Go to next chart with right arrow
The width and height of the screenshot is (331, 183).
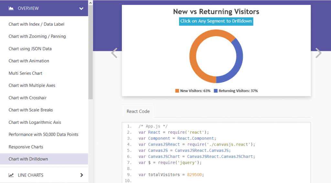pyautogui.click(x=318, y=53)
